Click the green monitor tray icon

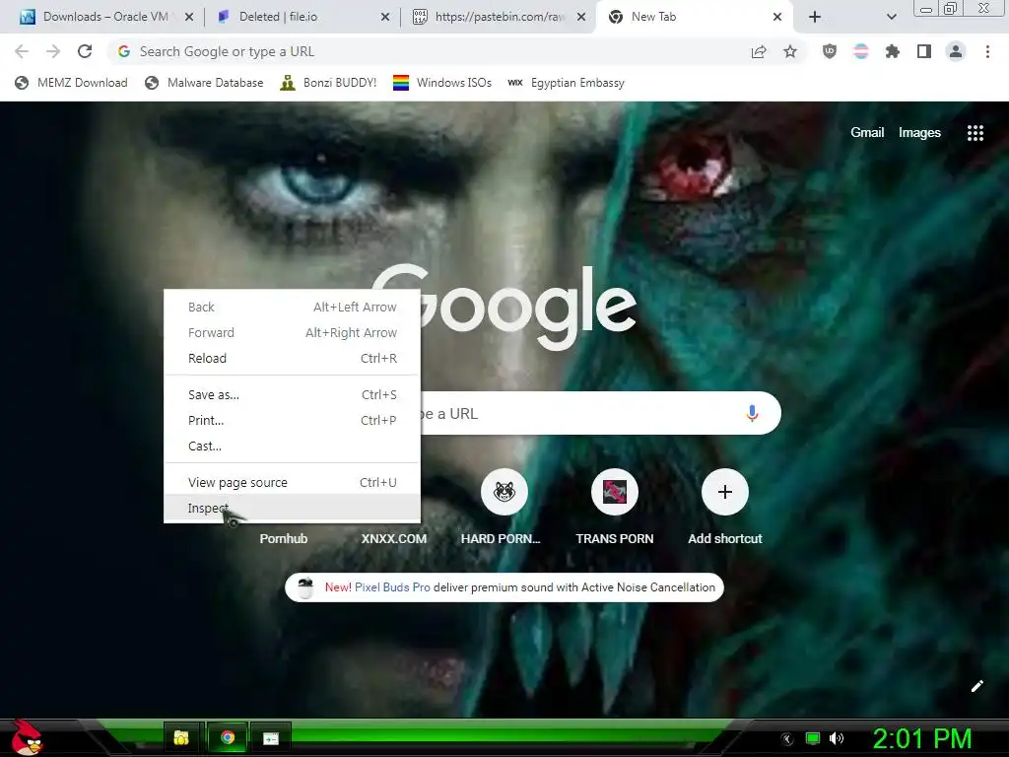point(813,738)
